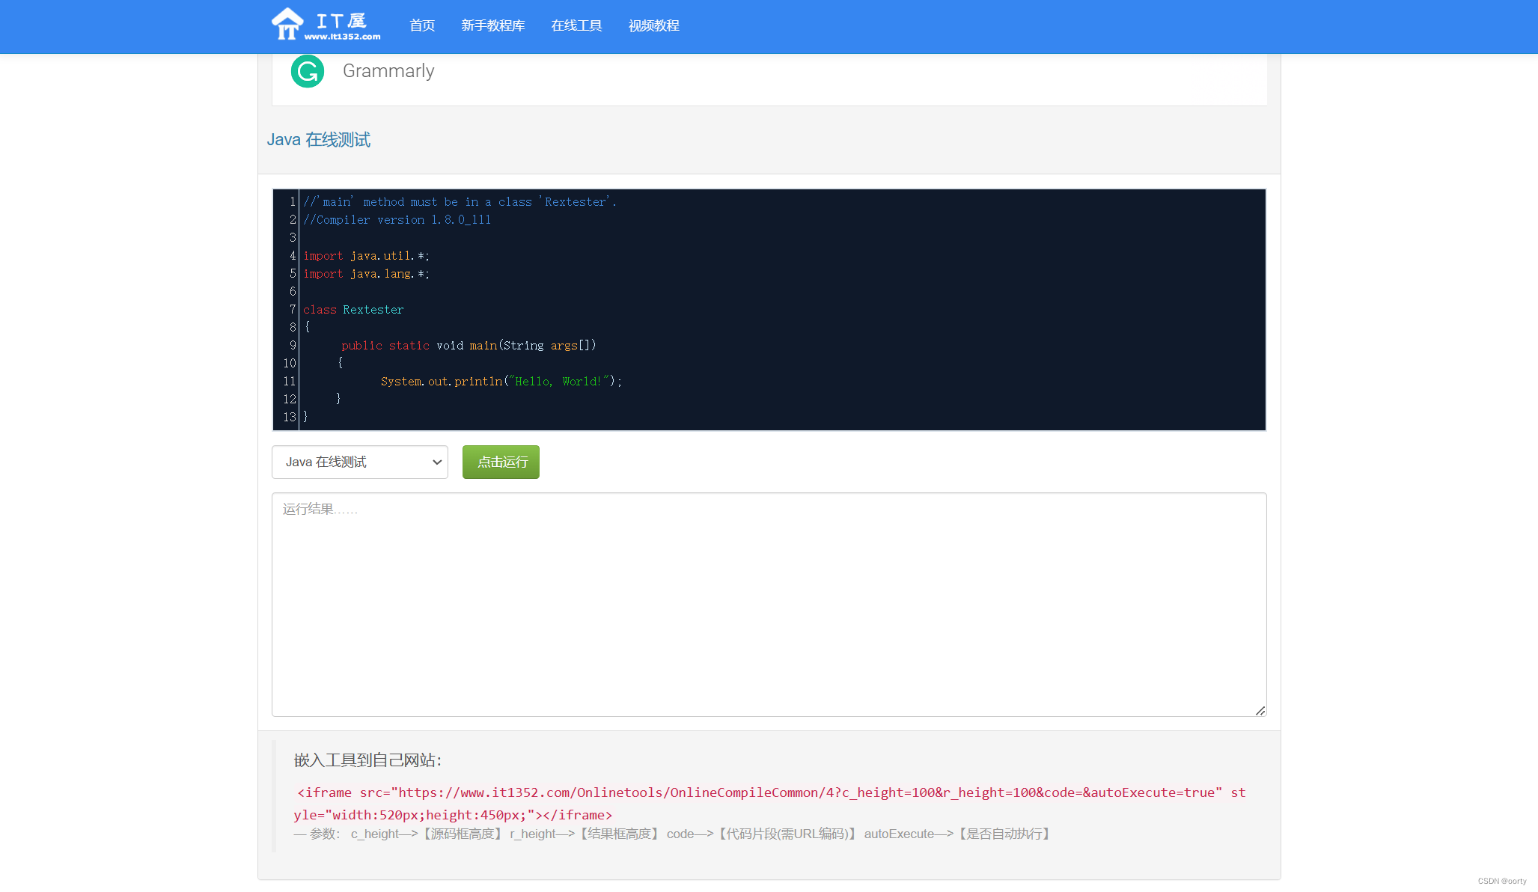Open the 首页 menu item
Image resolution: width=1538 pixels, height=892 pixels.
pyautogui.click(x=422, y=25)
